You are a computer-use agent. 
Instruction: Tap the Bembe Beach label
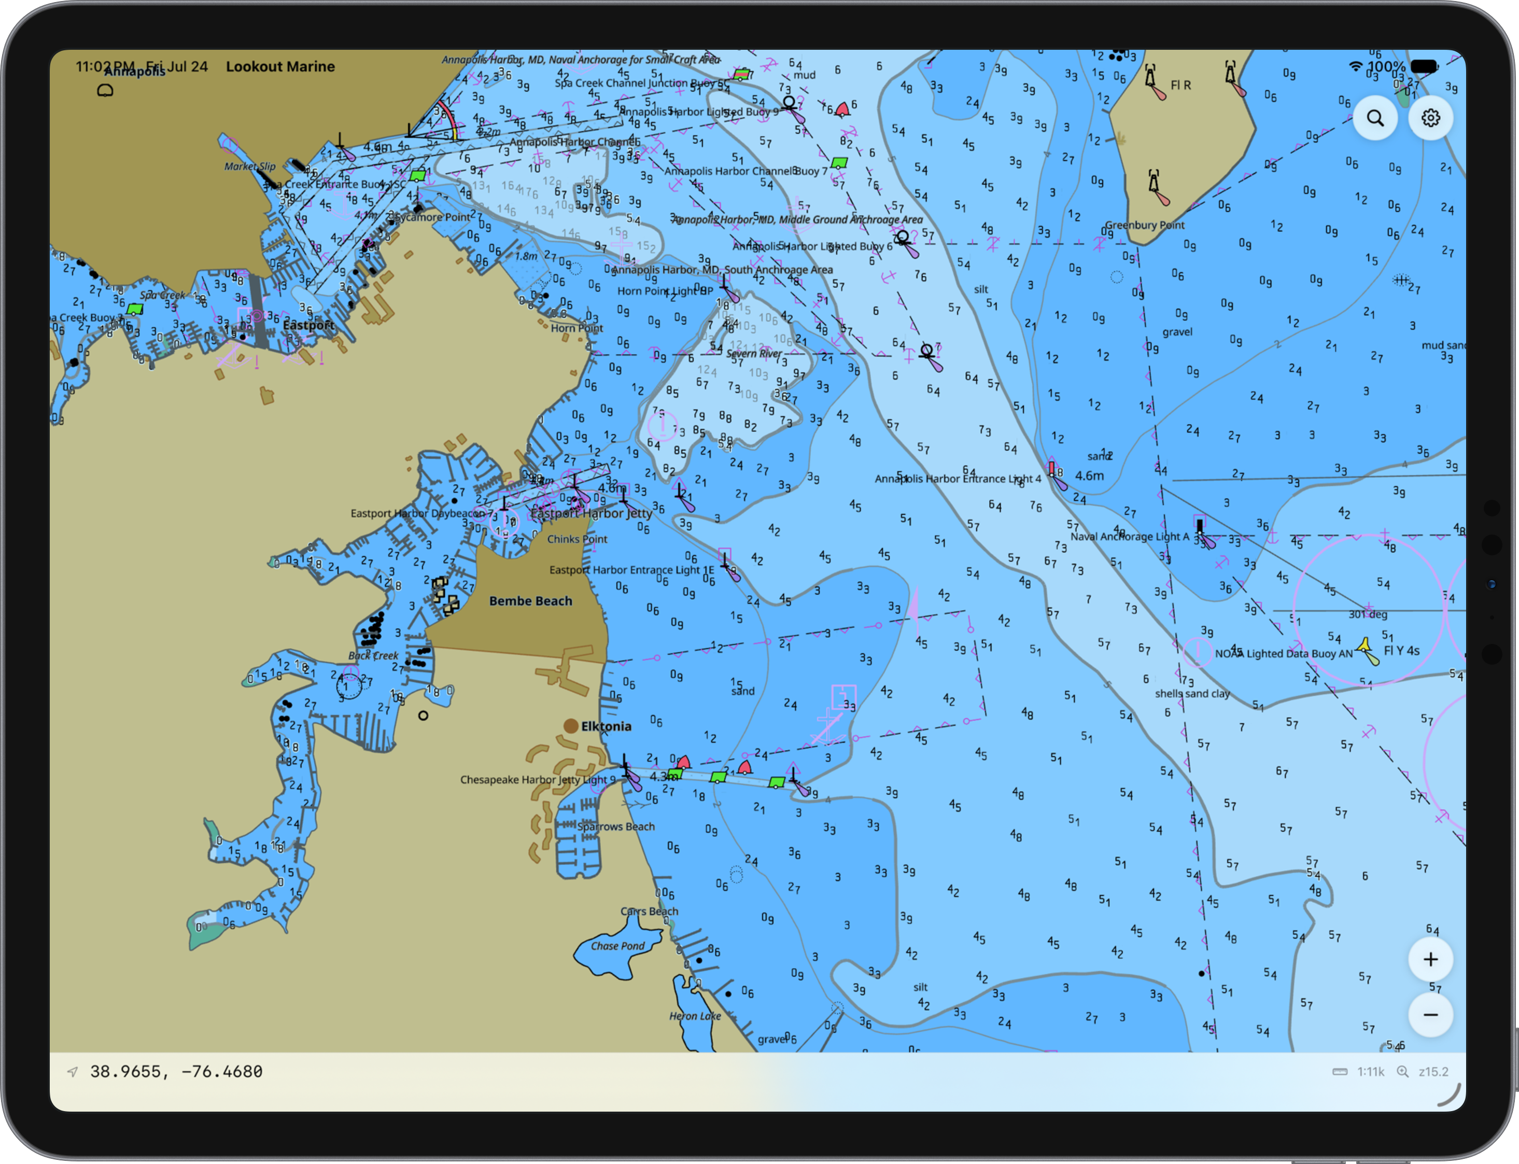[x=530, y=601]
